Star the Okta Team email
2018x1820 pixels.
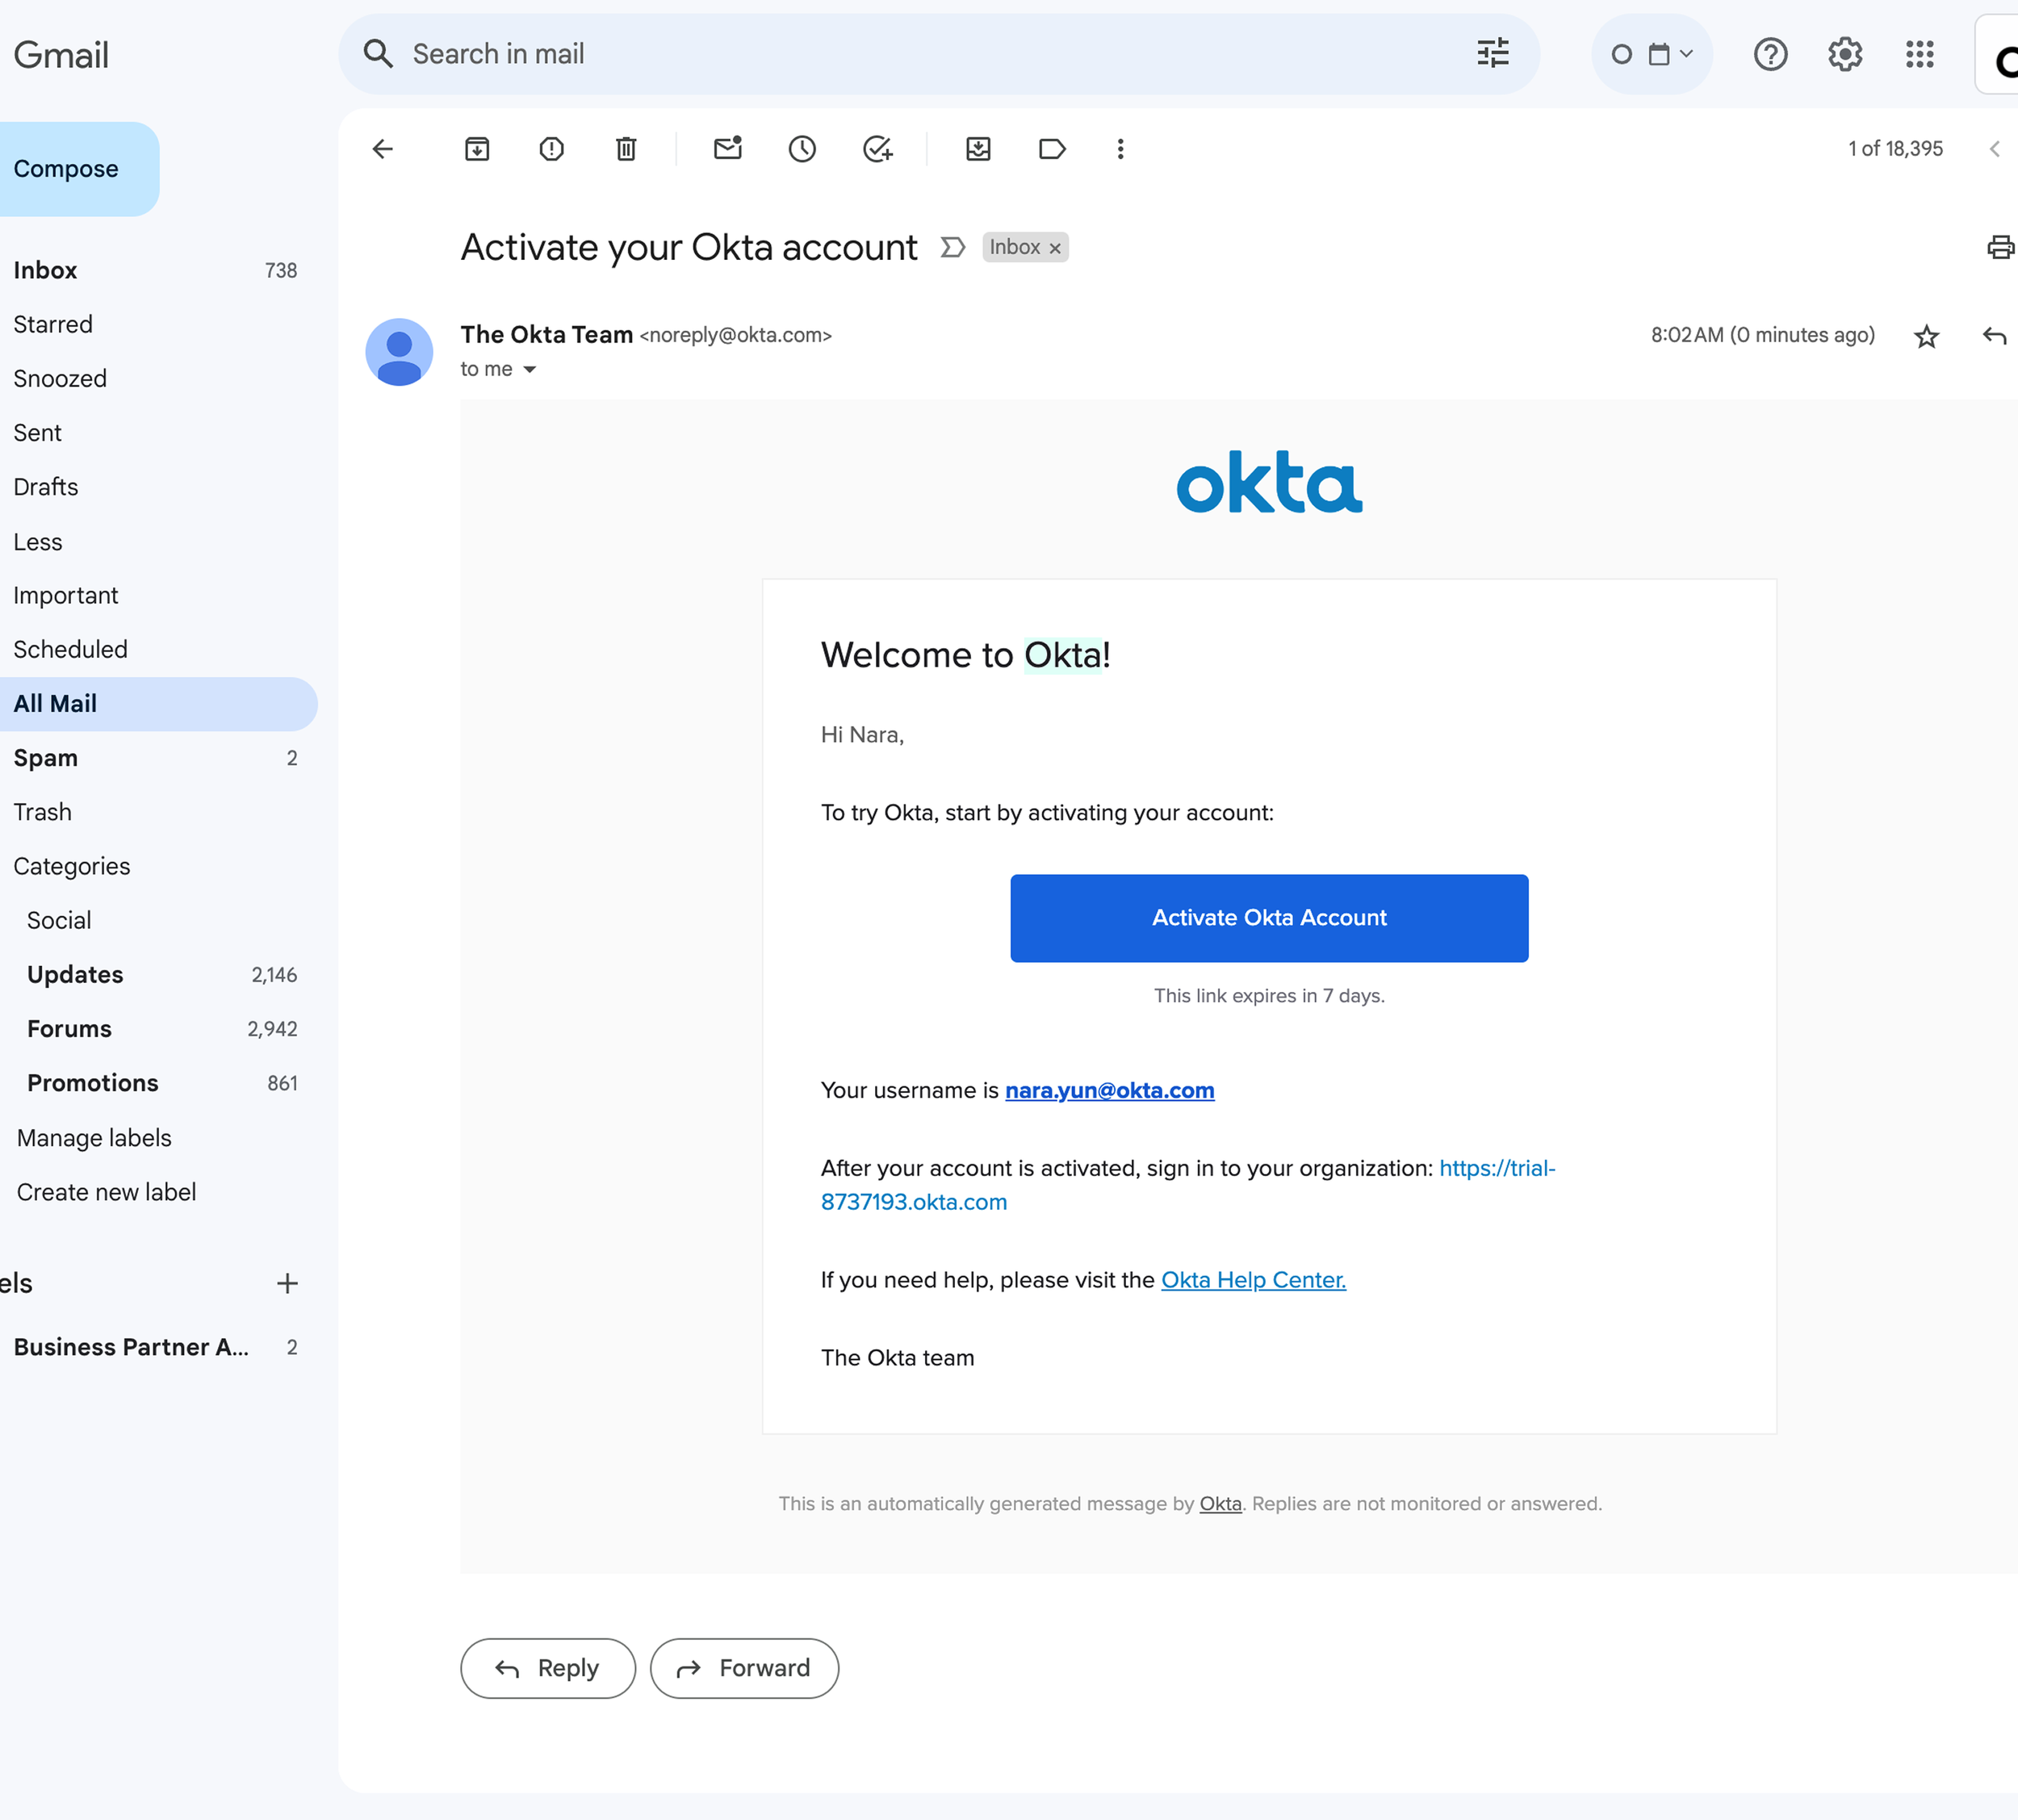(x=1926, y=336)
